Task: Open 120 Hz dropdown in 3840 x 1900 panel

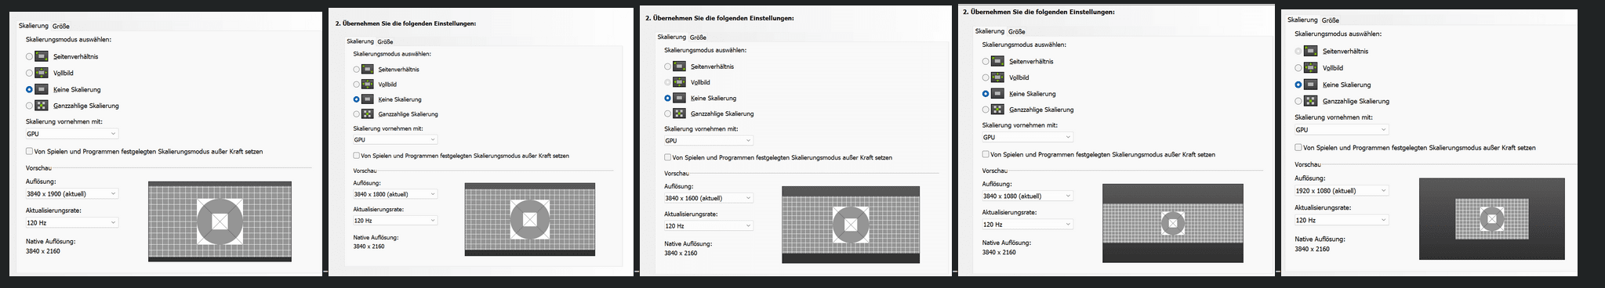Action: (x=71, y=223)
